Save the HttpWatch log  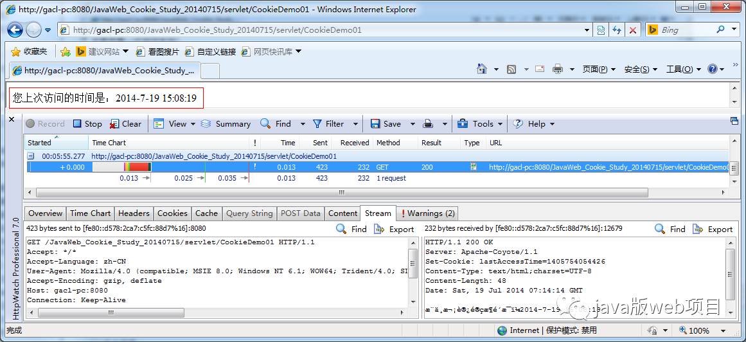tap(386, 124)
